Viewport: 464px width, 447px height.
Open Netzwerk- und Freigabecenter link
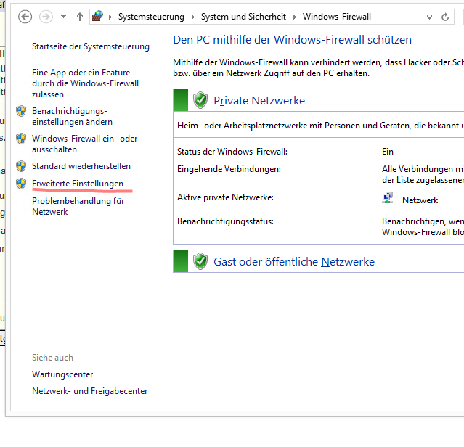pyautogui.click(x=89, y=391)
